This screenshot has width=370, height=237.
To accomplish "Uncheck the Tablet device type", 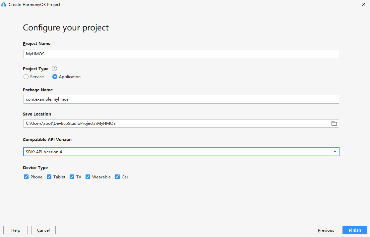I will 49,177.
